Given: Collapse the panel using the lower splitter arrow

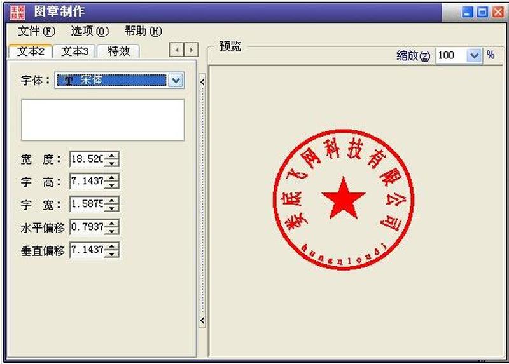Looking at the screenshot, I should (x=202, y=321).
